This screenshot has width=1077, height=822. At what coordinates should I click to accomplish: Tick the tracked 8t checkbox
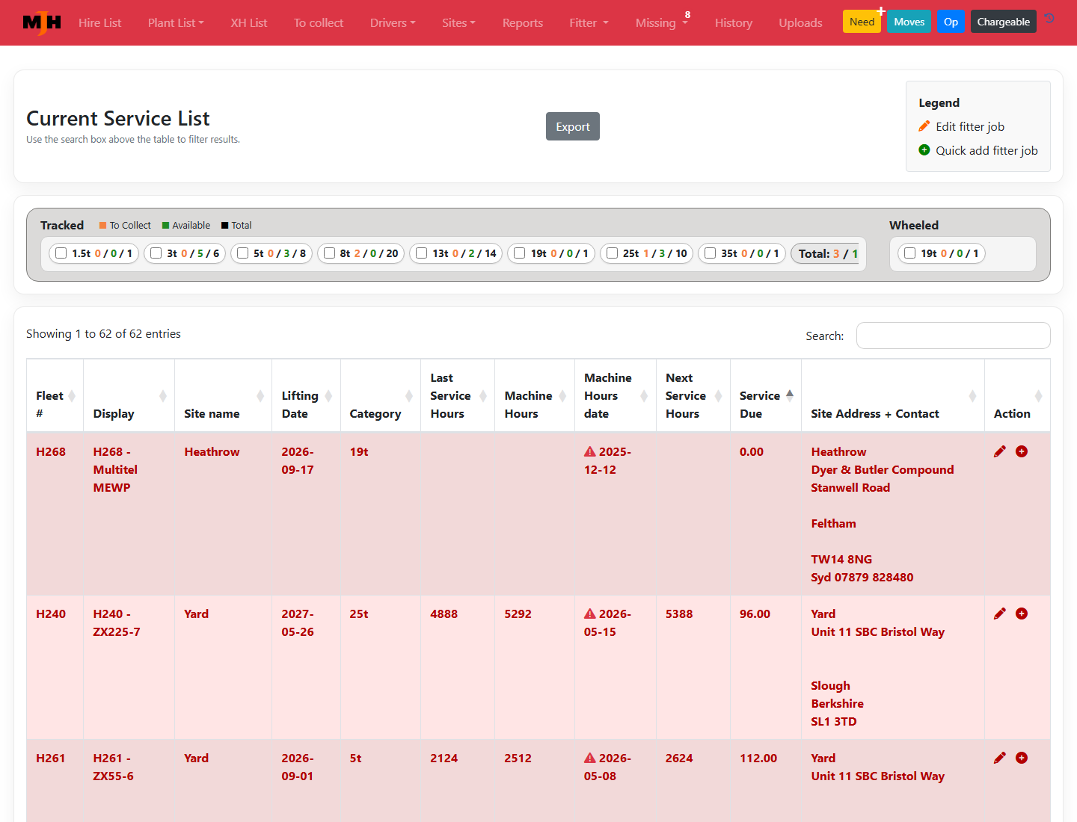tap(329, 253)
